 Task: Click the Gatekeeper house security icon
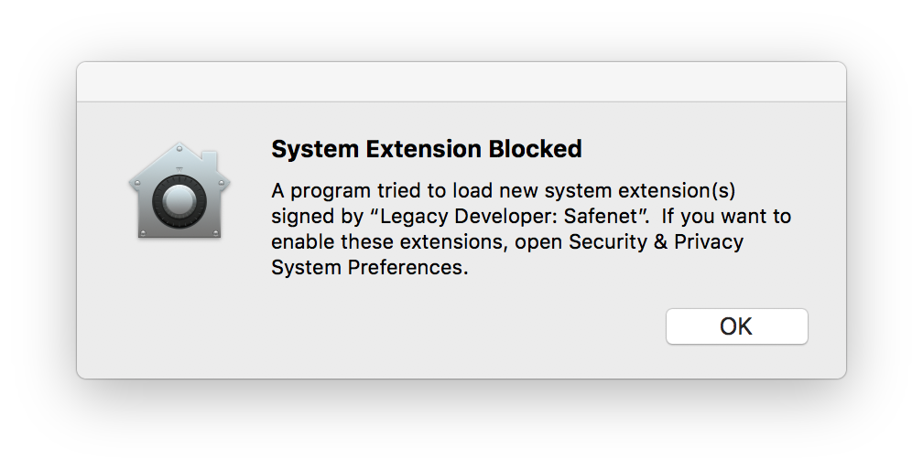point(179,190)
